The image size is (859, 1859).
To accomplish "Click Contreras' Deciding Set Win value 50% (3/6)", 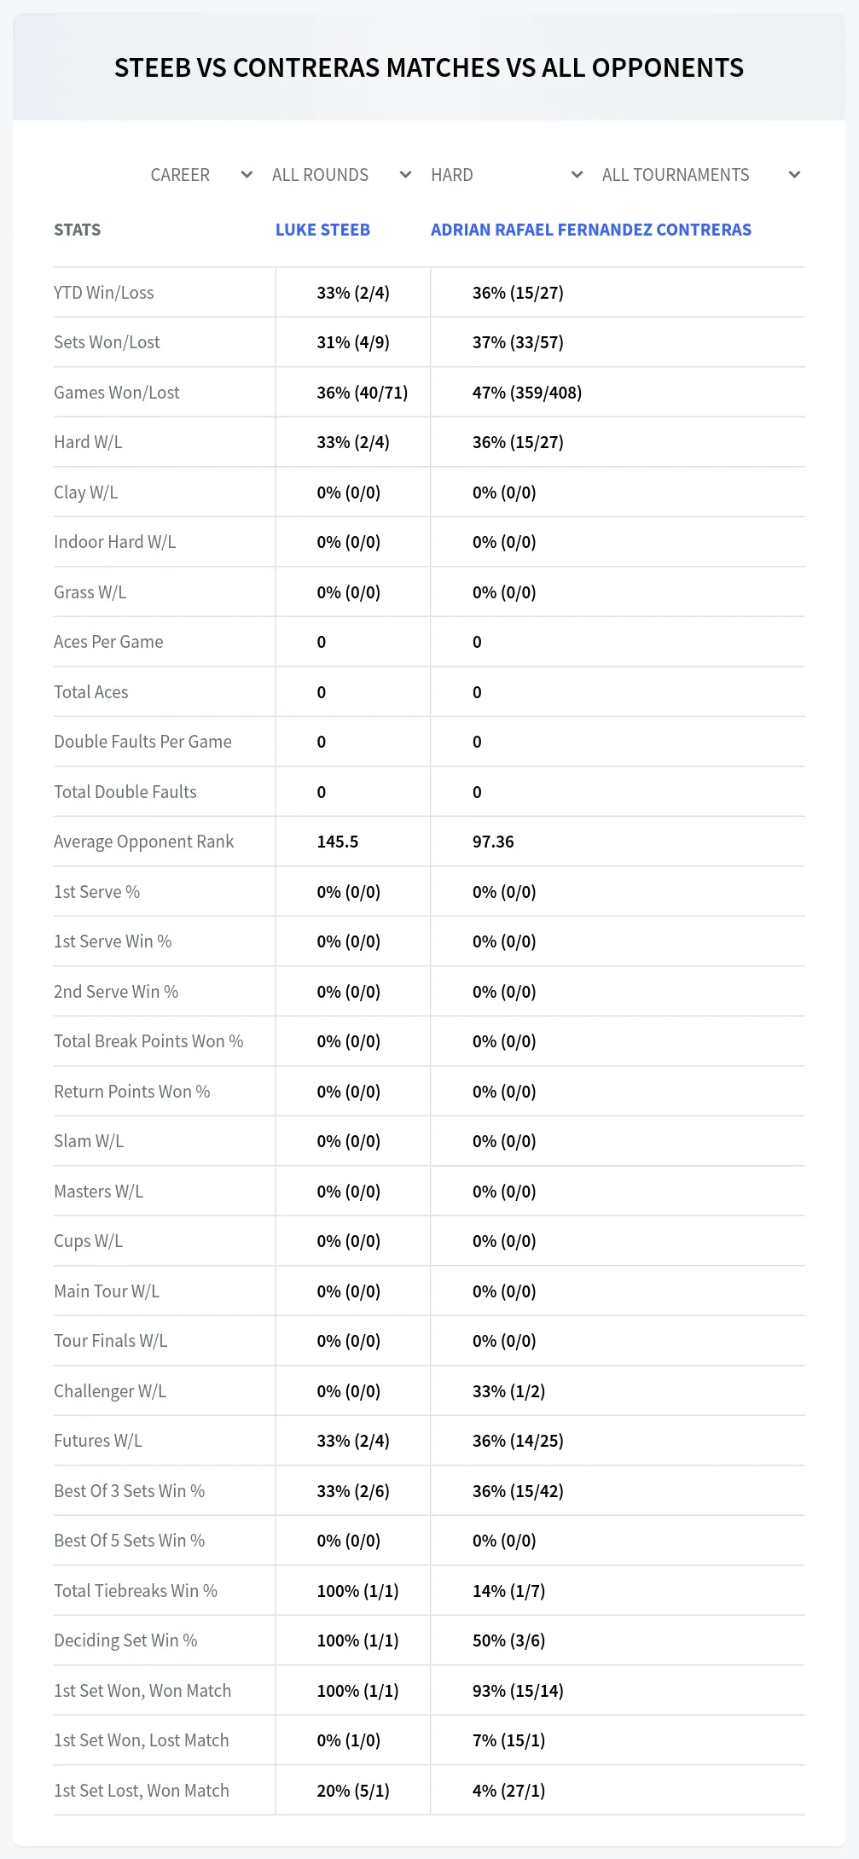I will pyautogui.click(x=508, y=1640).
